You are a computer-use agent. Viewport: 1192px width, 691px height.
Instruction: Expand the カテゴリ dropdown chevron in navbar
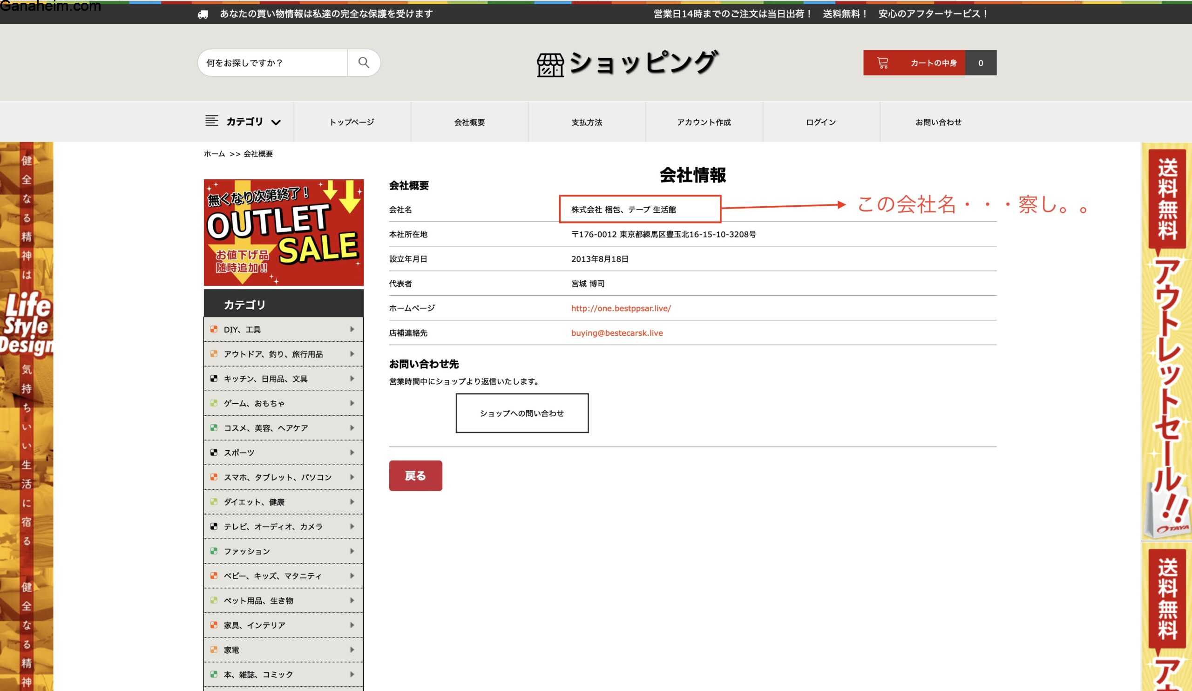(x=276, y=122)
